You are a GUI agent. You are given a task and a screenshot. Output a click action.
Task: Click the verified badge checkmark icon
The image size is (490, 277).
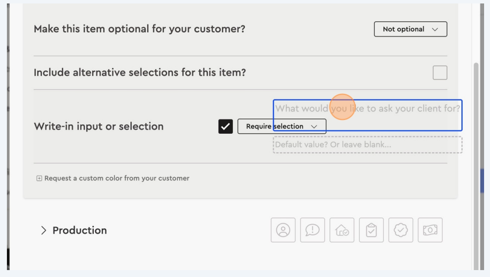[401, 230]
